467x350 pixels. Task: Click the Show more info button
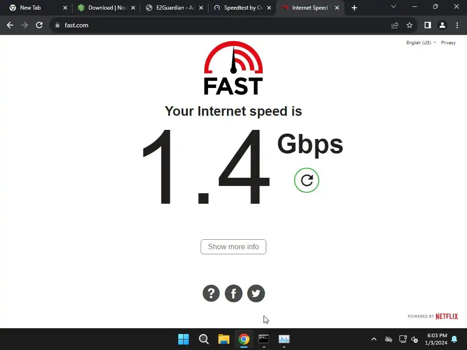click(x=233, y=247)
